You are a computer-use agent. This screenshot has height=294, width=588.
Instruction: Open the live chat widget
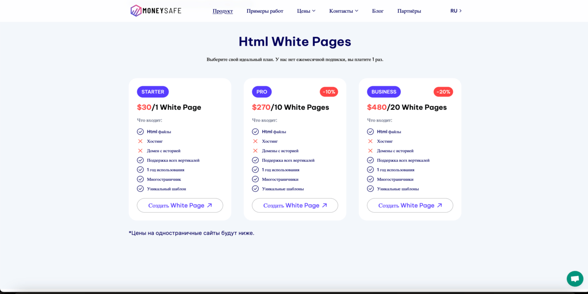point(575,278)
